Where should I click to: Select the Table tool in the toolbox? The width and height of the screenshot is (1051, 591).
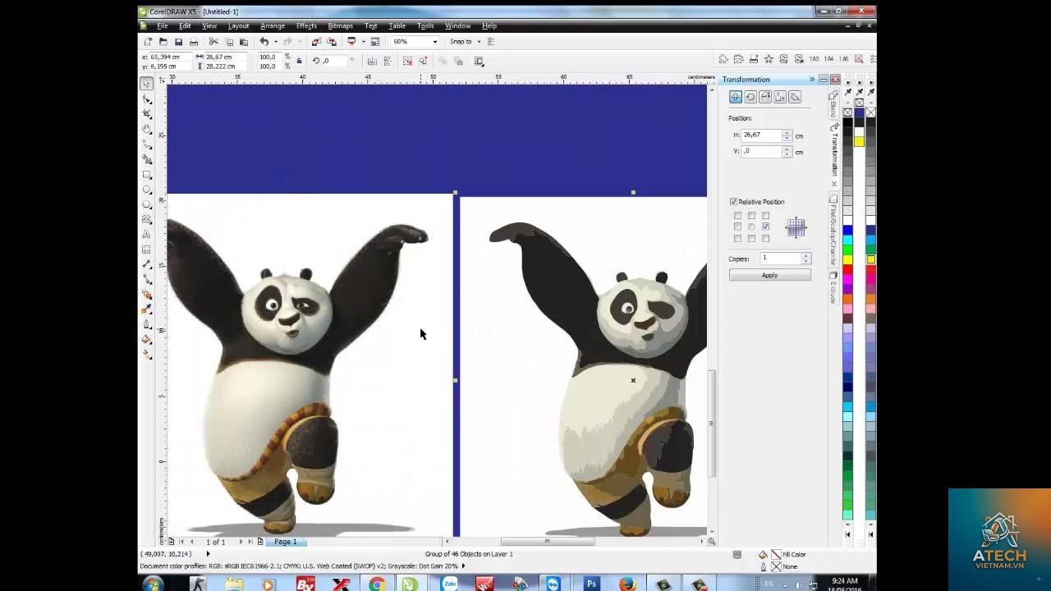147,250
